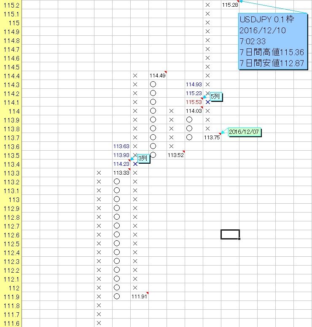
Task: Select the 2016/12/07 comment callout
Action: pos(244,132)
